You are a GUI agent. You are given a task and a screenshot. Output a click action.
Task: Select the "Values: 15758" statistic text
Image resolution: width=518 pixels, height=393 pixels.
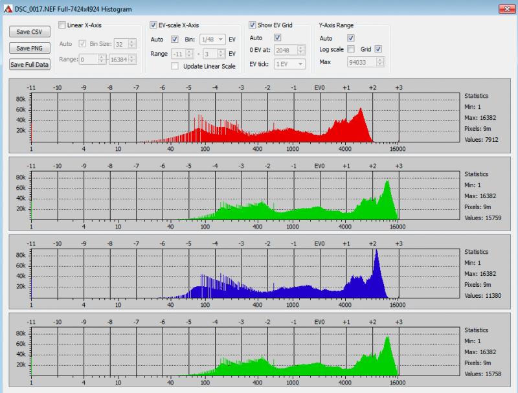[483, 374]
